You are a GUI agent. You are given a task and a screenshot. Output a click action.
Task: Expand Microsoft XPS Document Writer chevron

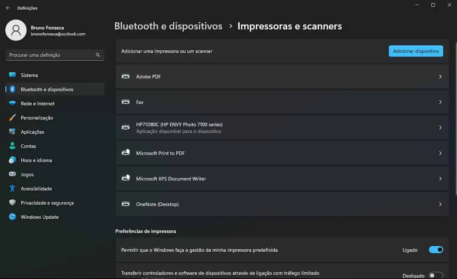coord(440,179)
